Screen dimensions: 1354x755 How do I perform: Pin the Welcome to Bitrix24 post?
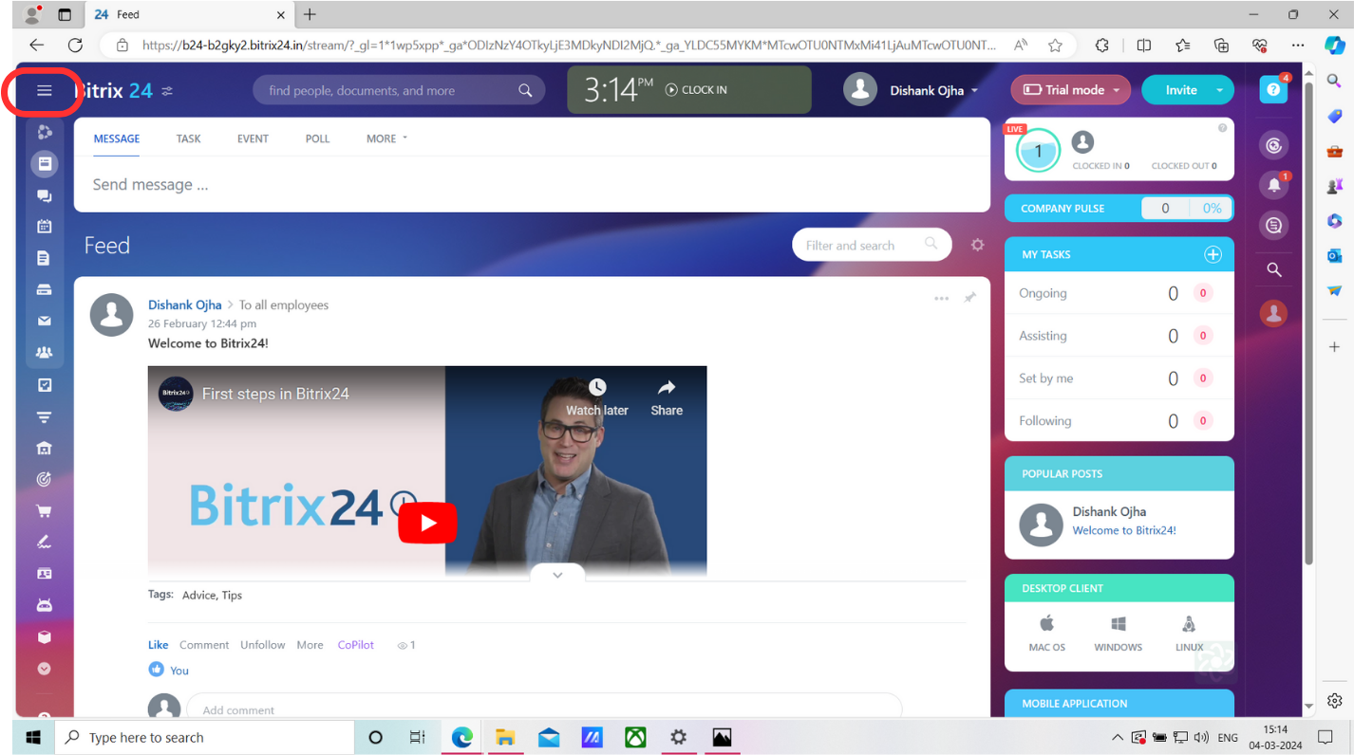(969, 298)
